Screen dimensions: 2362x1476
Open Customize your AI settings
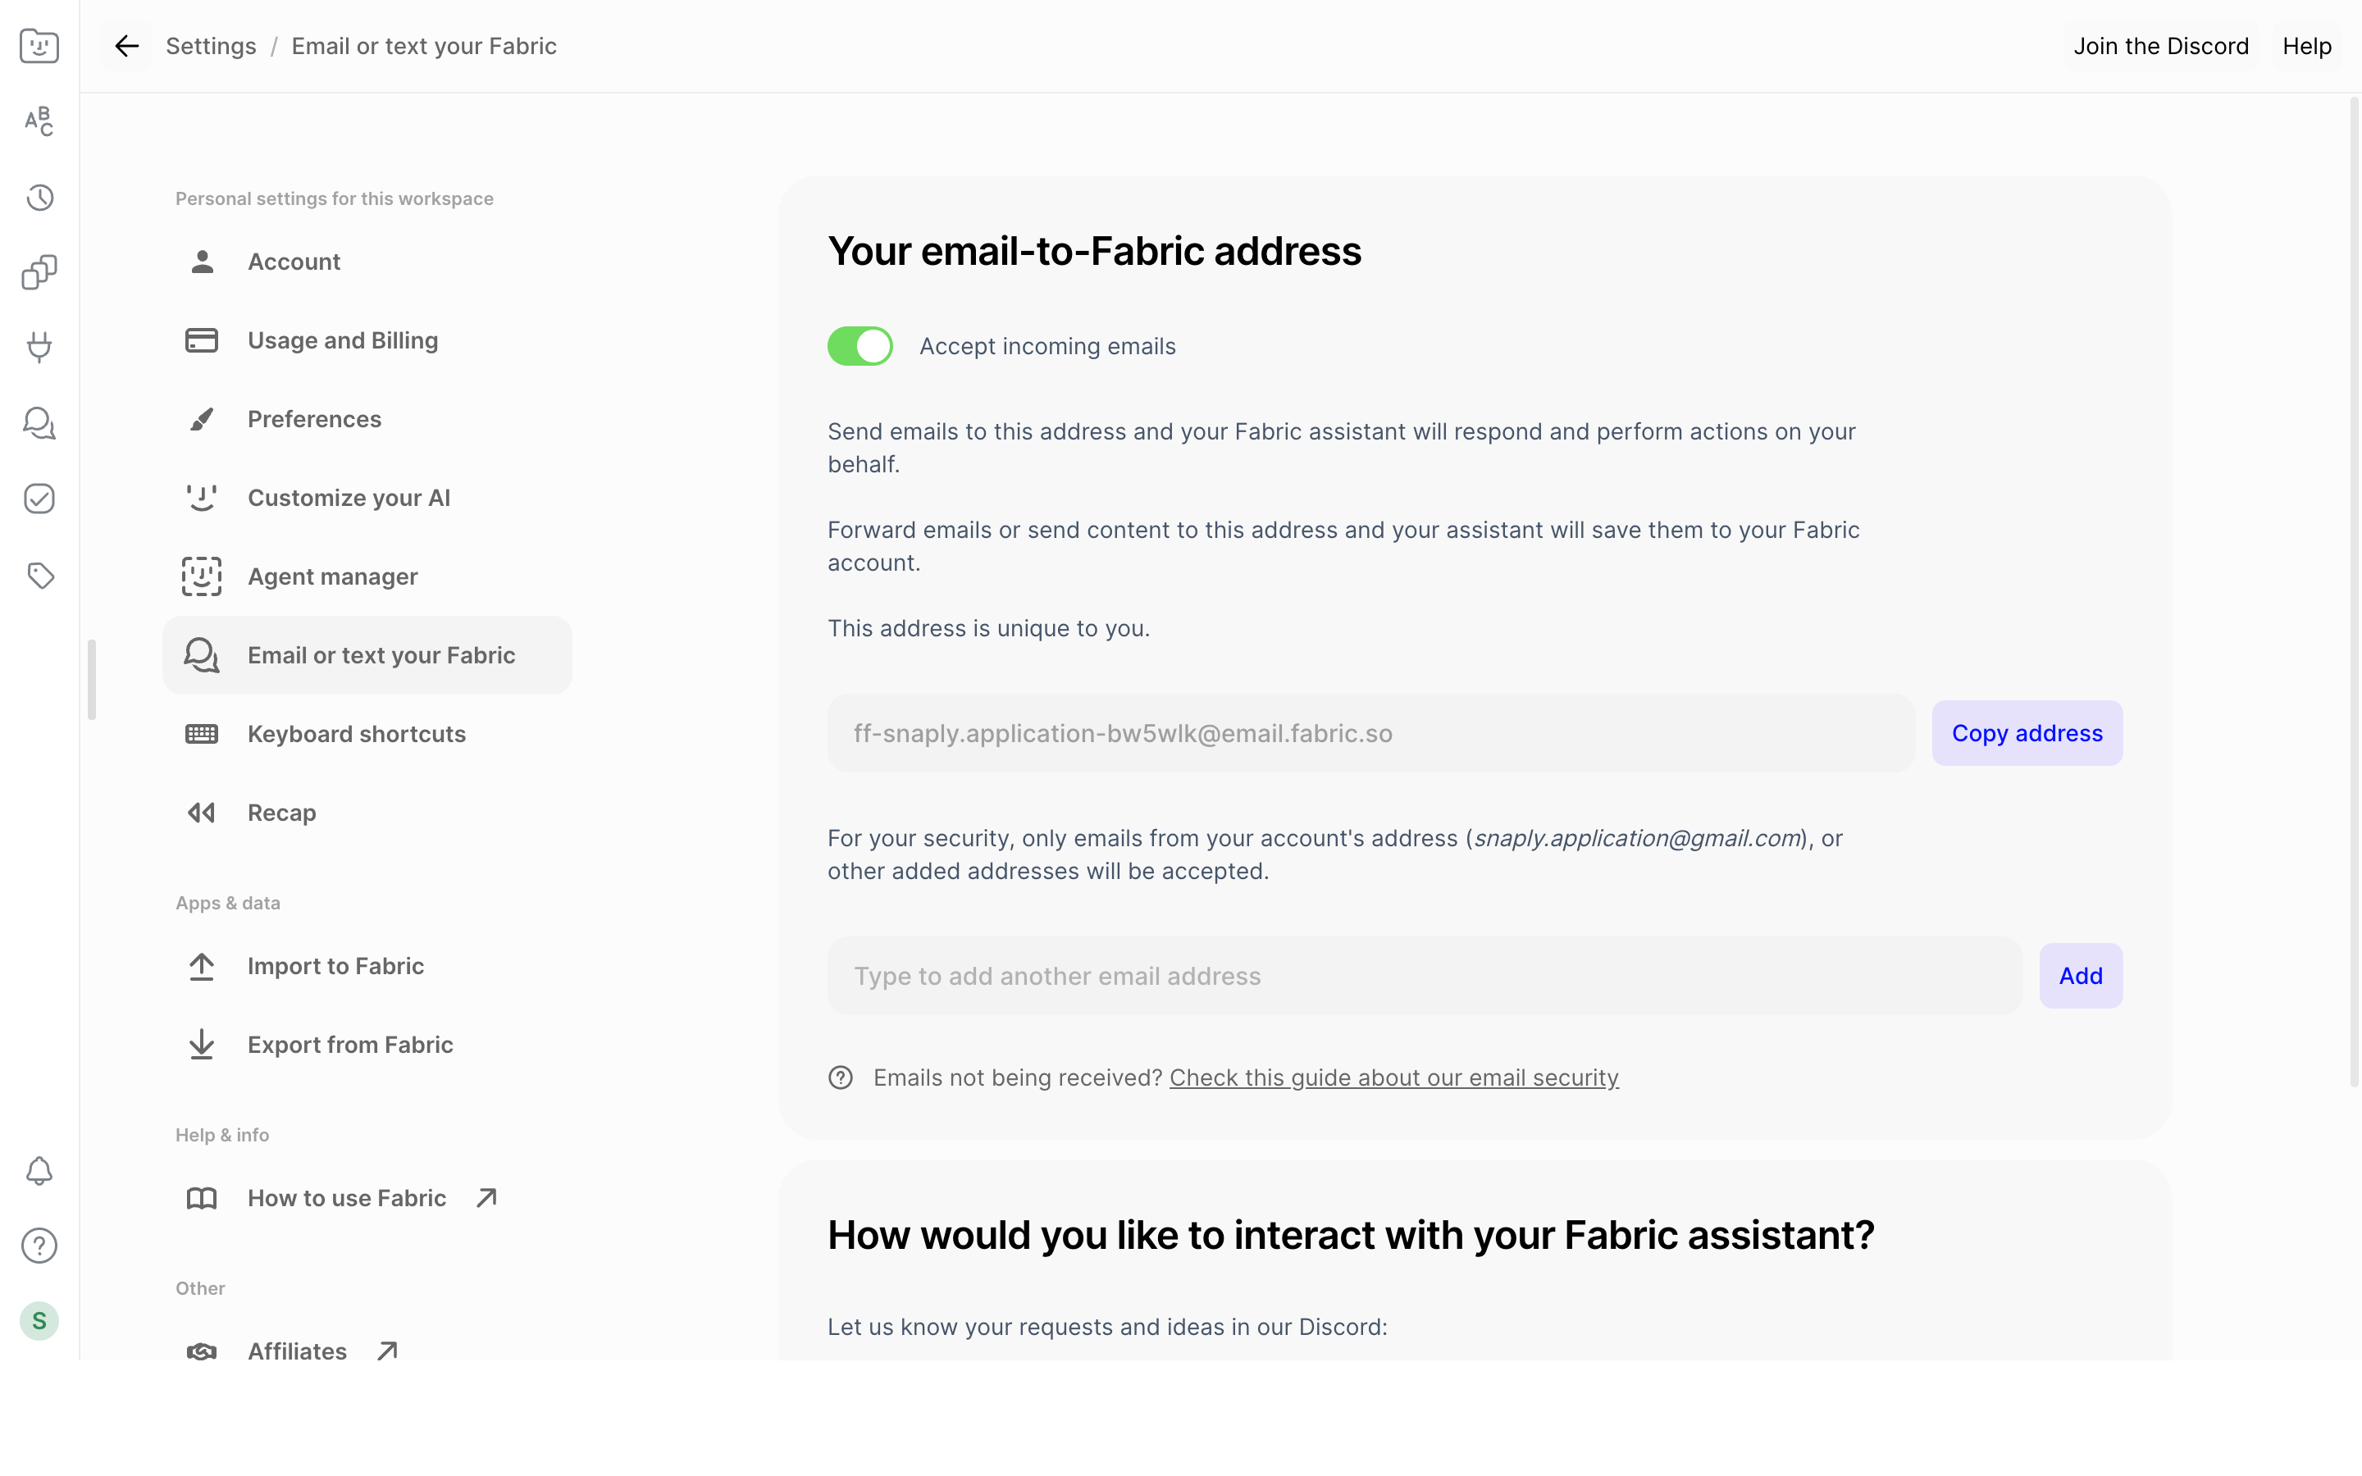click(367, 498)
